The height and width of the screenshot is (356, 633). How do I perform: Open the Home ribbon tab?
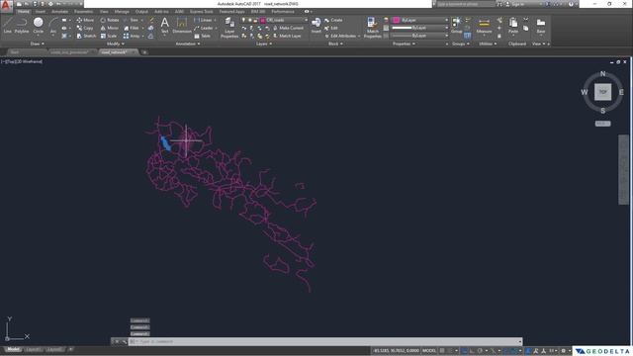[x=24, y=12]
